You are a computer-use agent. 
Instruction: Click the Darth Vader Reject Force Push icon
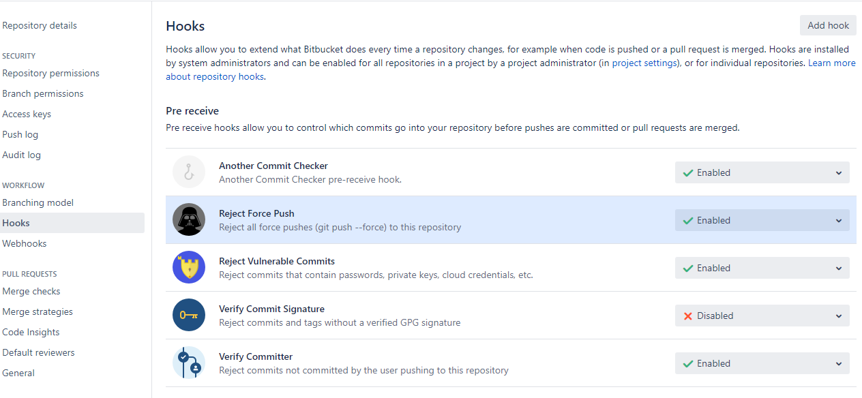pos(189,220)
